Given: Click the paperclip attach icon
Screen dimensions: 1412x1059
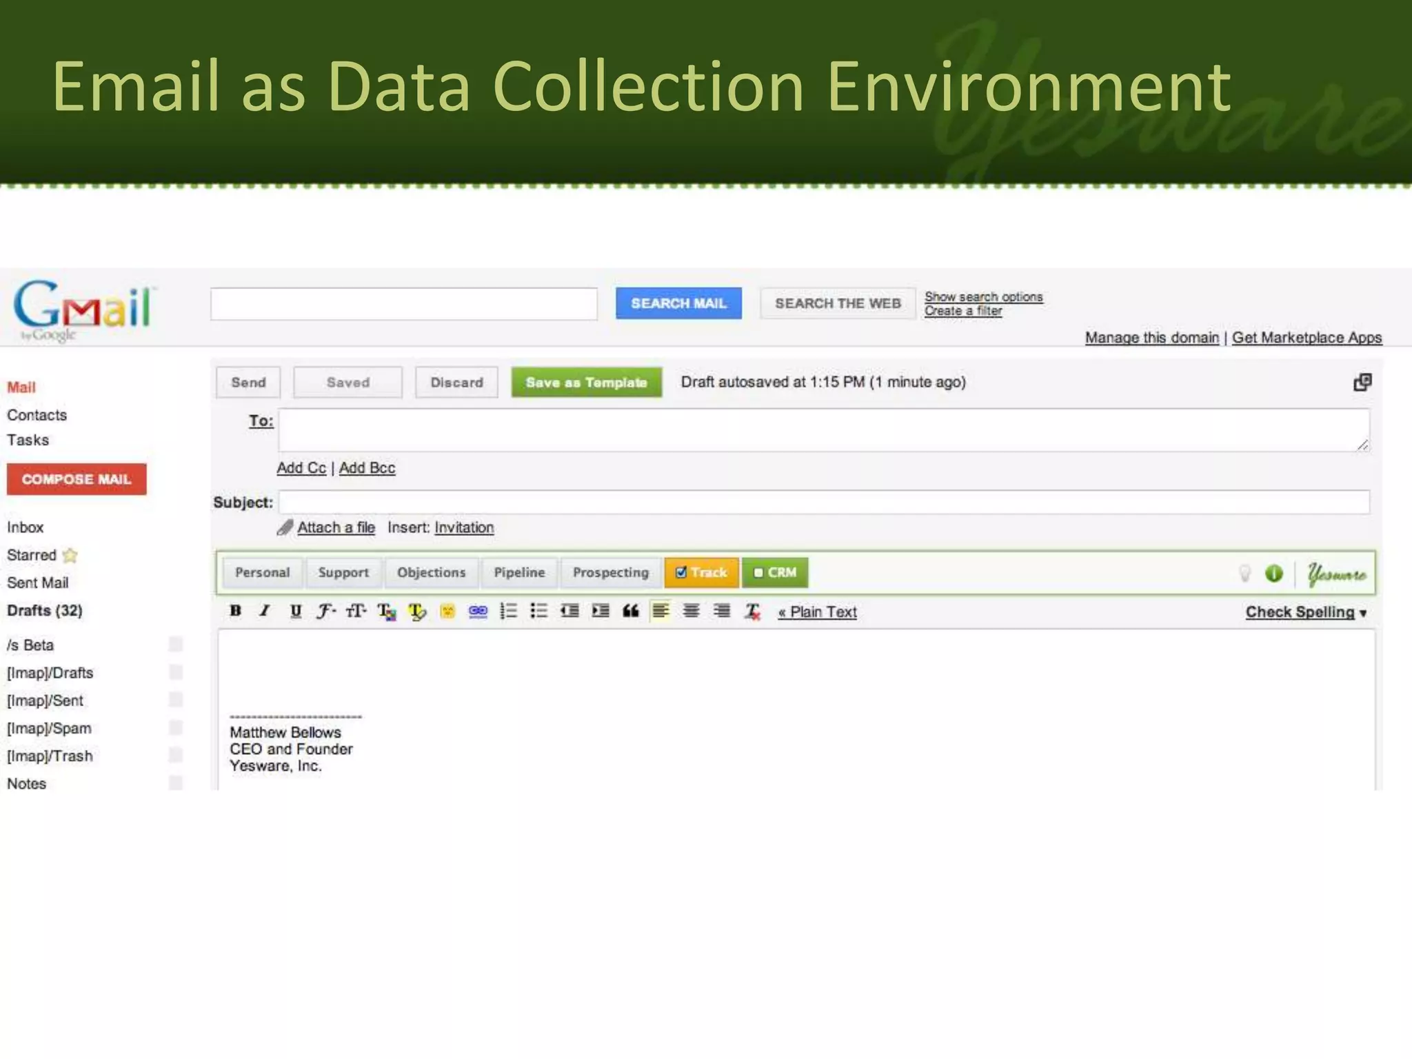Looking at the screenshot, I should tap(285, 527).
